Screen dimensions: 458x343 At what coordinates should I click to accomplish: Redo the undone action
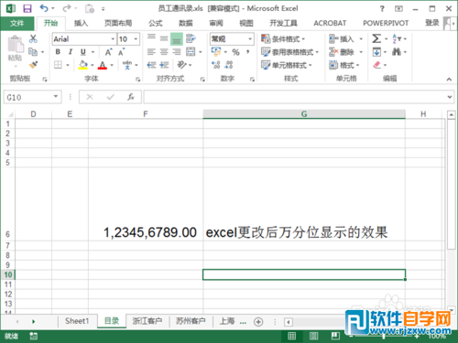click(67, 8)
